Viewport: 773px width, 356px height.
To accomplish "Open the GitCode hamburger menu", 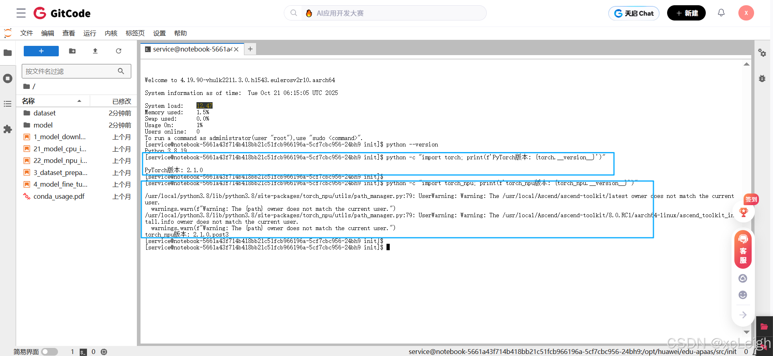I will coord(21,13).
